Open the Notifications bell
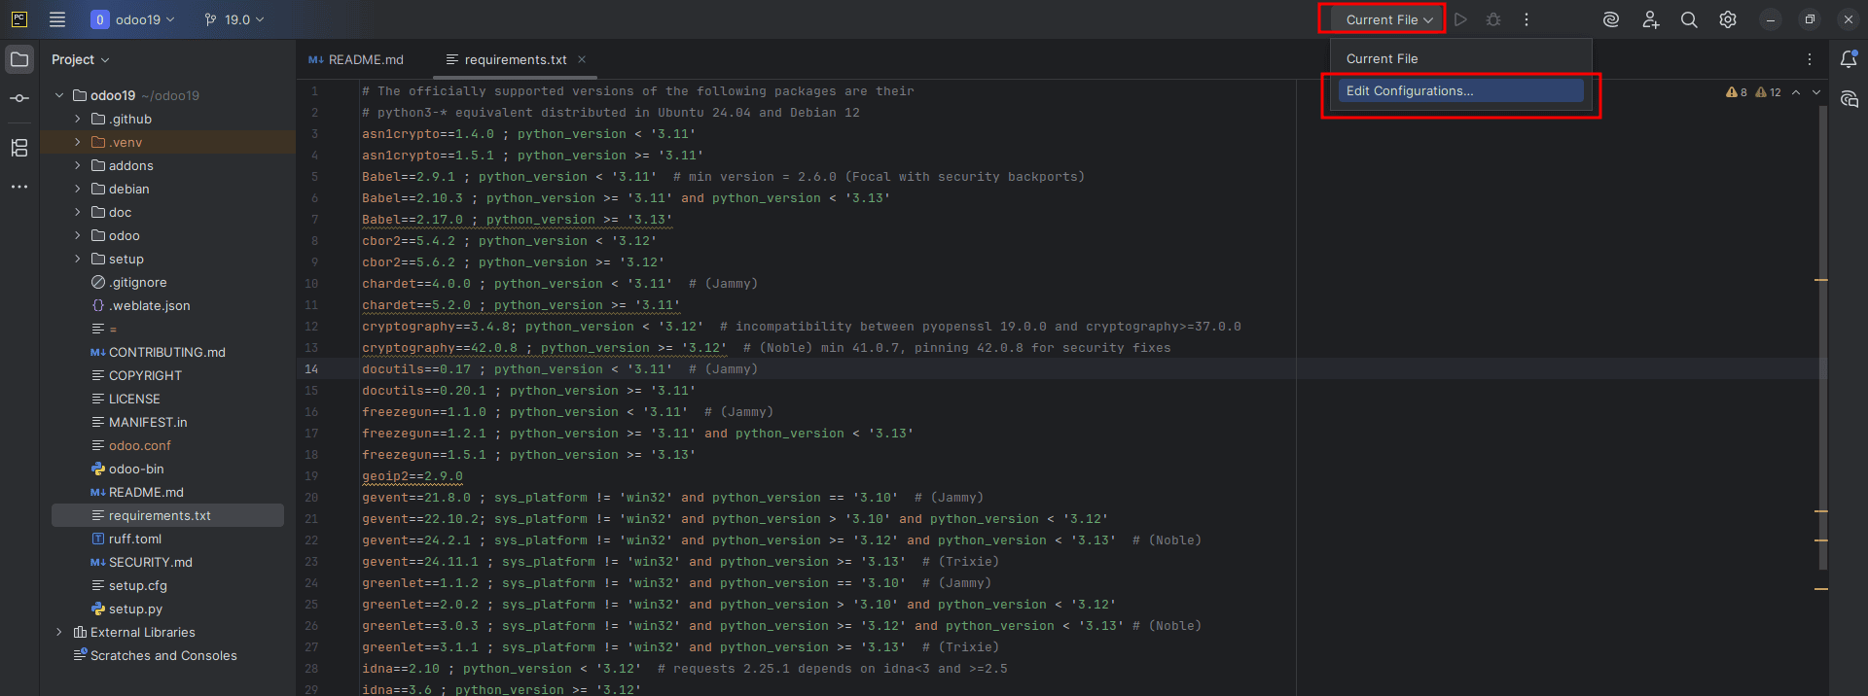The image size is (1868, 696). point(1849,59)
